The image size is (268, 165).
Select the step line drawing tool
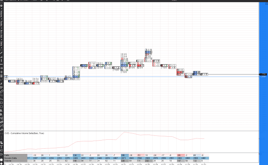1,126
